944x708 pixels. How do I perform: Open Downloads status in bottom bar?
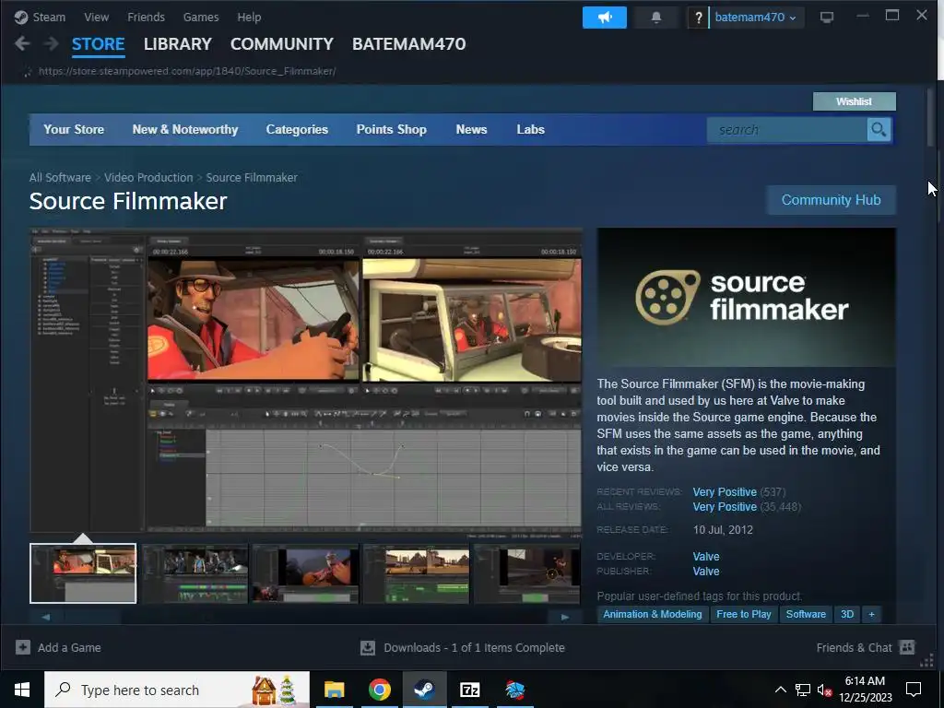click(463, 648)
